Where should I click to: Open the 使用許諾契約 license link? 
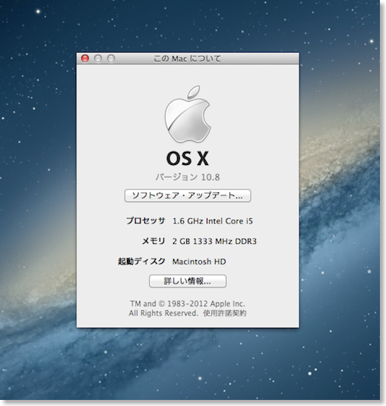pos(225,313)
